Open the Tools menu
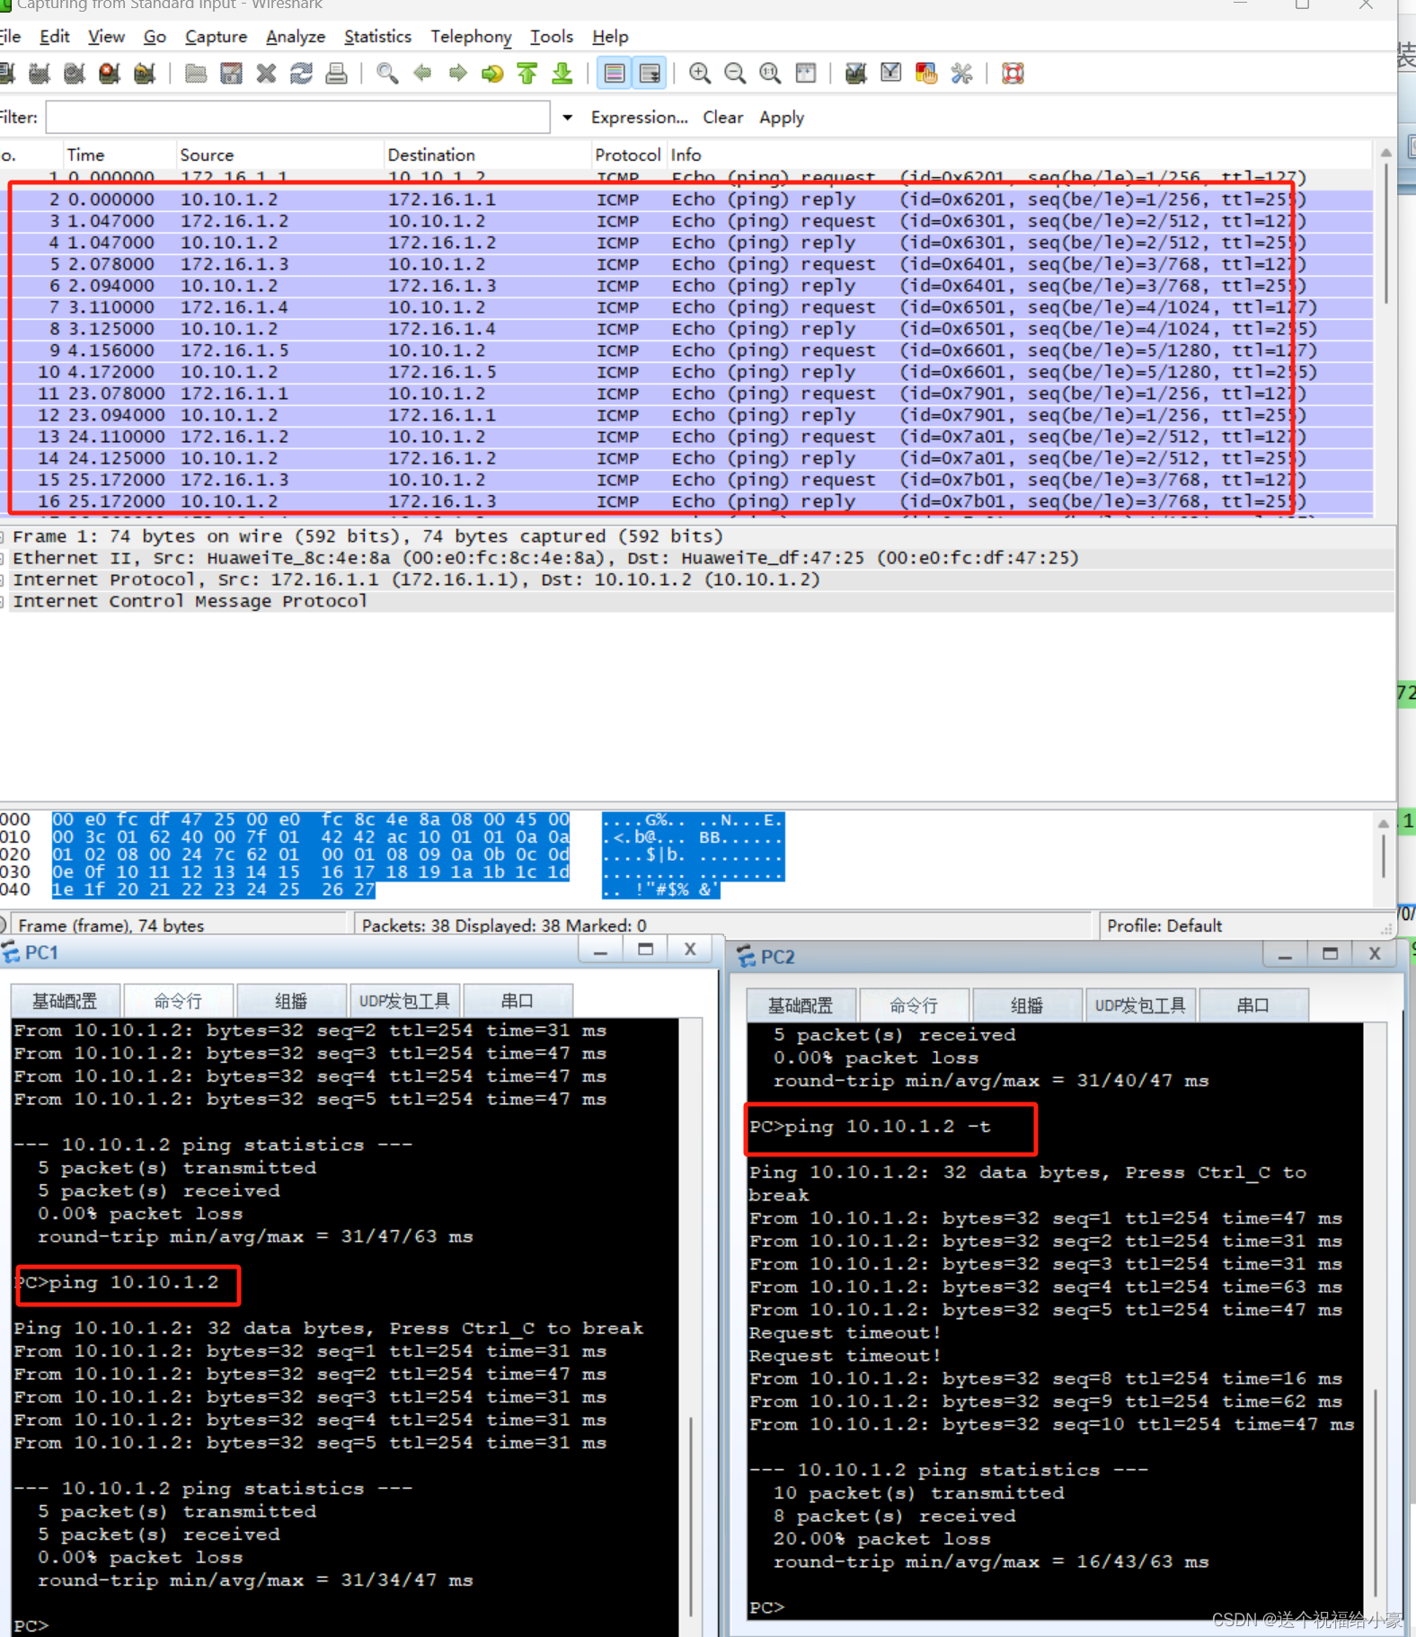Image resolution: width=1416 pixels, height=1637 pixels. 551,37
